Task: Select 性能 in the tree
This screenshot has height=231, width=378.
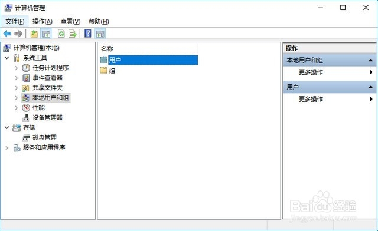Action: point(38,108)
